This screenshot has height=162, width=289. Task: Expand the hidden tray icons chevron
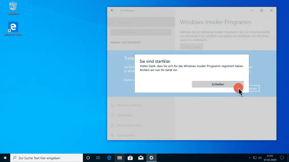250,158
